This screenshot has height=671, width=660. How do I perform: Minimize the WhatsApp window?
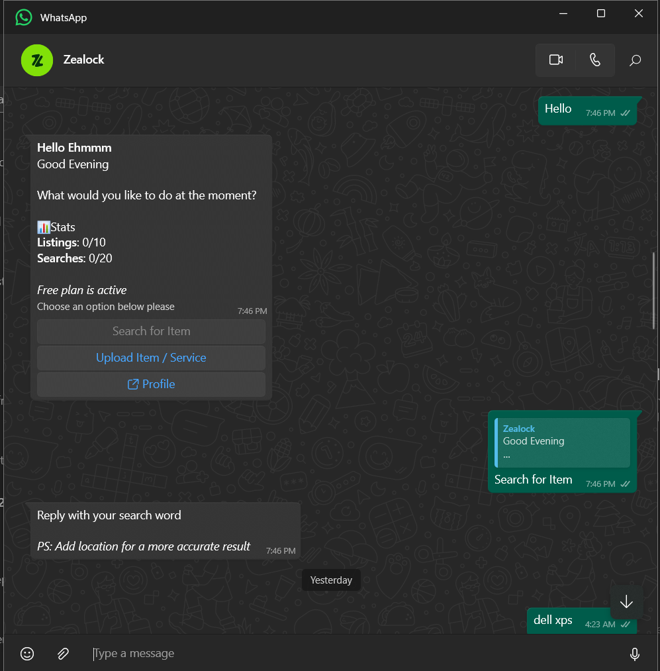pos(563,14)
